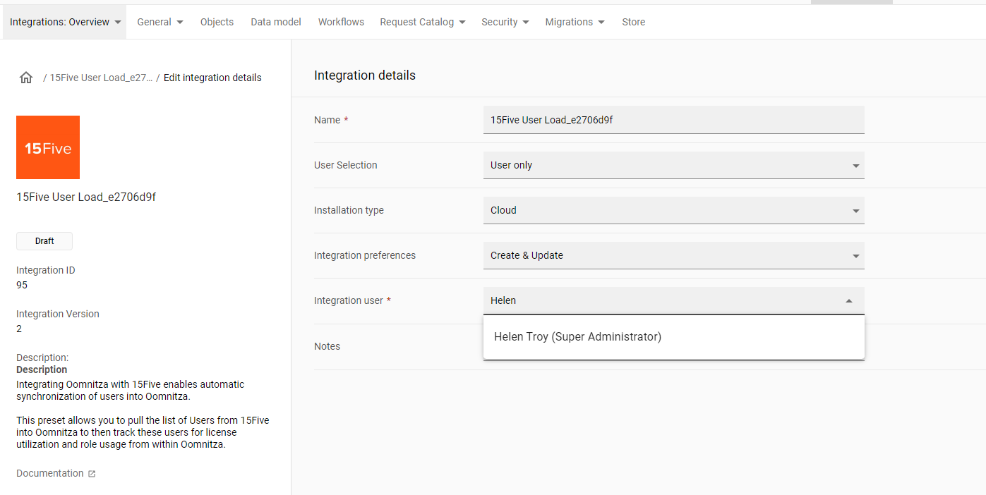Viewport: 986px width, 495px height.
Task: Select Helen Troy (Super Administrator) option
Action: coord(577,337)
